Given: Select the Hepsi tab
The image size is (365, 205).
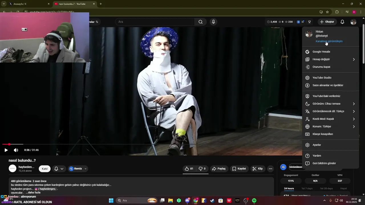Looking at the screenshot, I should [x=343, y=188].
